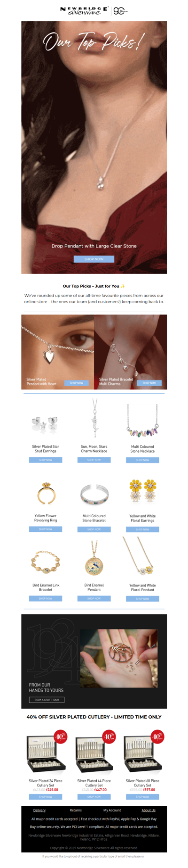Shop Now under Bird Enamel Pendant

(94, 598)
